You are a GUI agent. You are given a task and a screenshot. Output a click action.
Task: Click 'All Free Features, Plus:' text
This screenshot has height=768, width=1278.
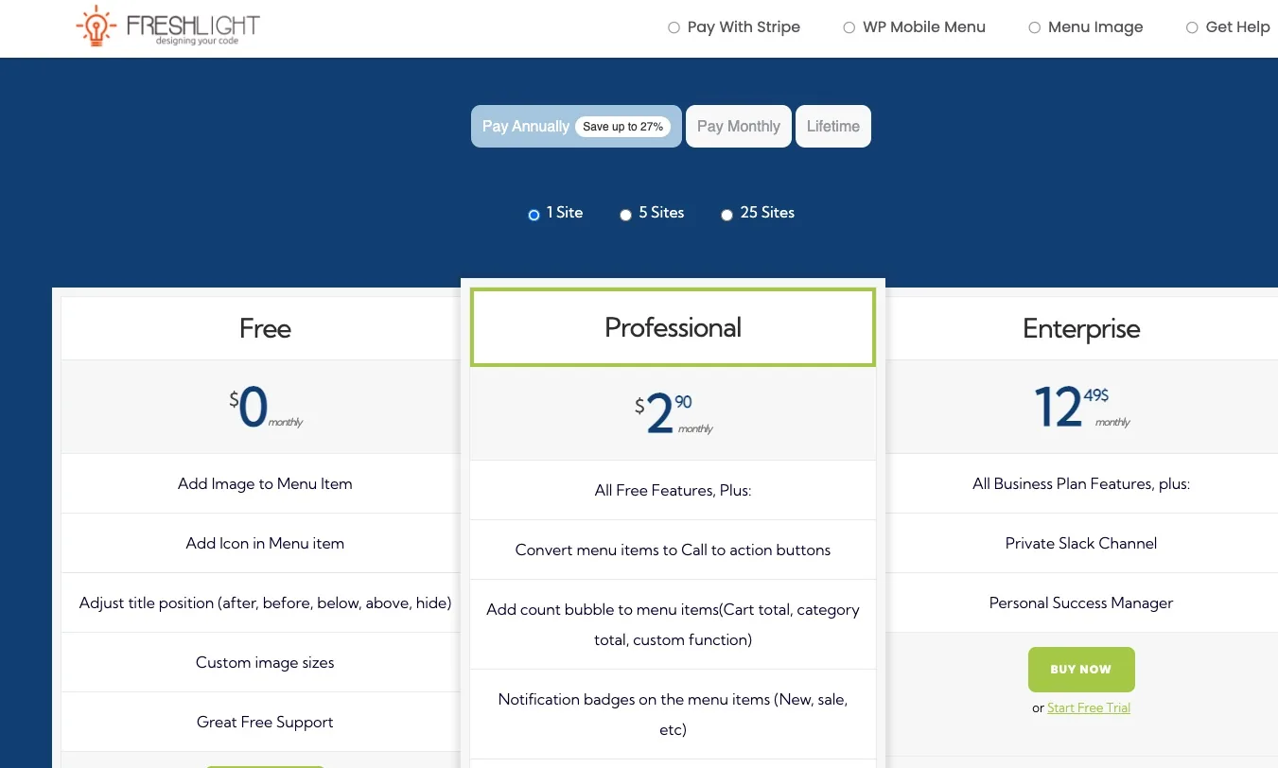(x=673, y=490)
